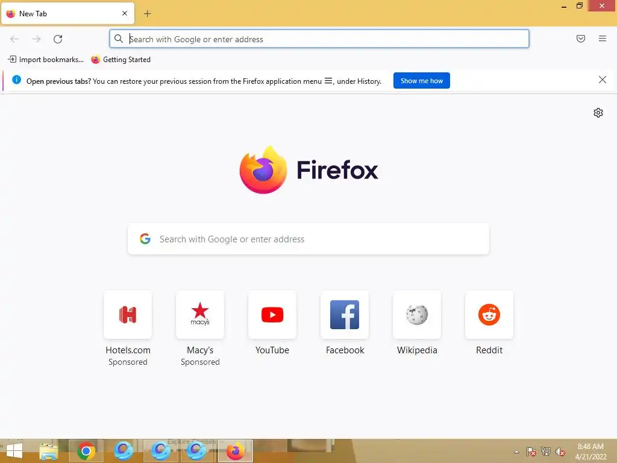Click the Google G logo in search box
The image size is (617, 463).
(x=145, y=239)
